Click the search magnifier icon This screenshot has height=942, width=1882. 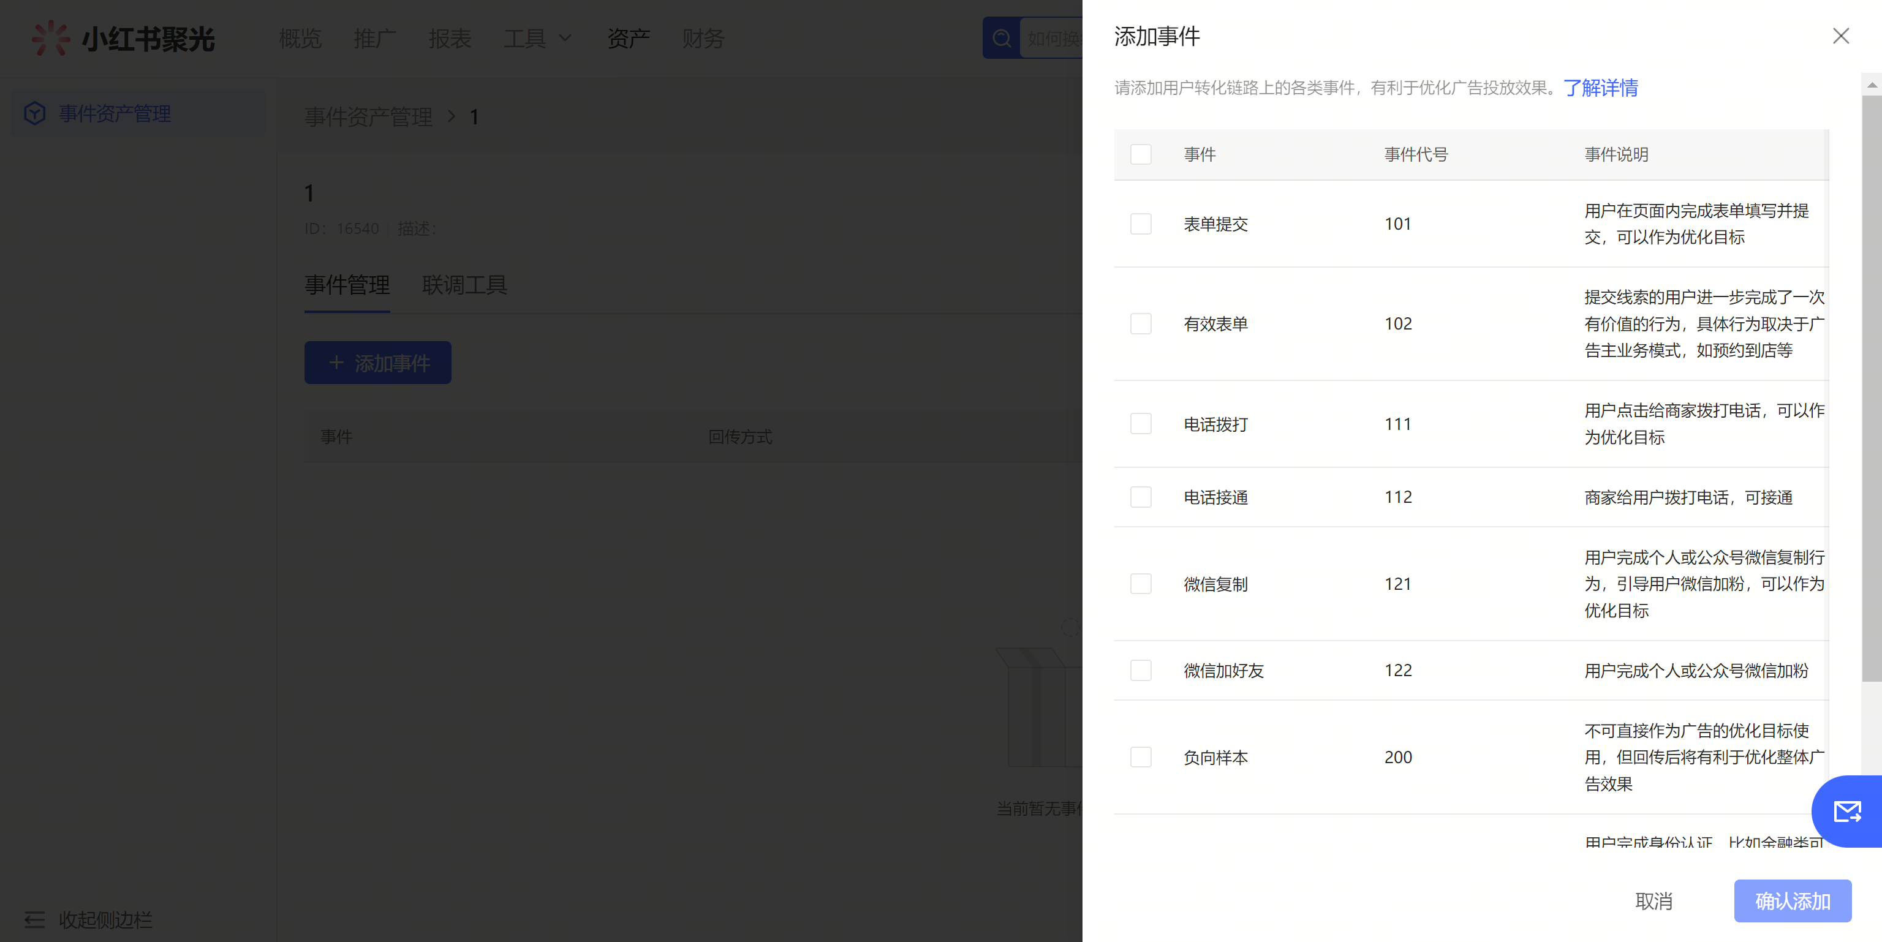pos(1002,38)
